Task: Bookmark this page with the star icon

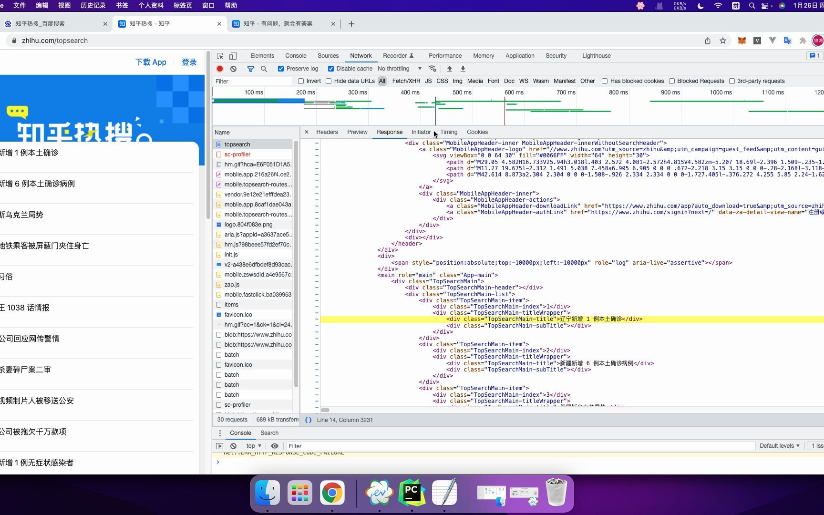Action: (x=723, y=41)
